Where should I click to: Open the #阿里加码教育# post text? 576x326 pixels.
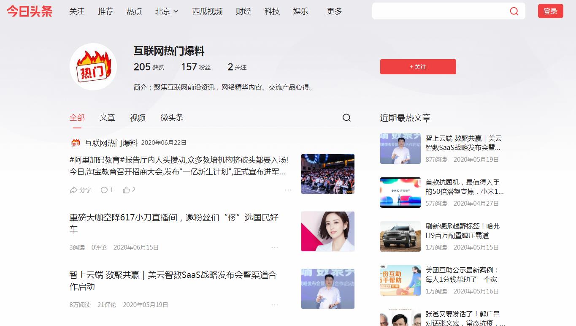coord(179,166)
